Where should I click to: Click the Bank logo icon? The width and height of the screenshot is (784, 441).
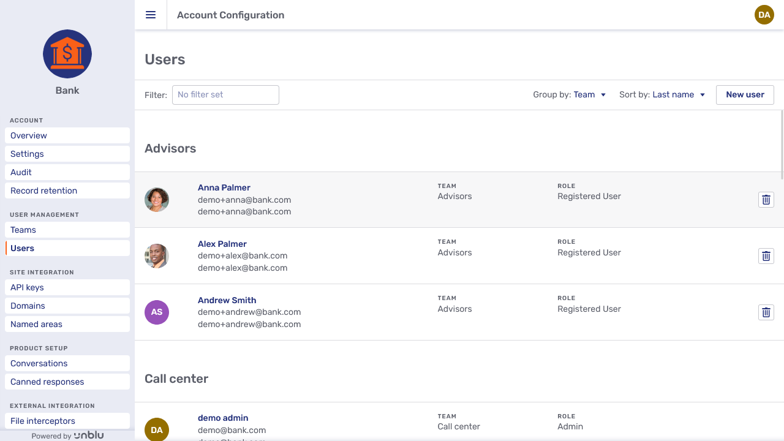pyautogui.click(x=67, y=54)
